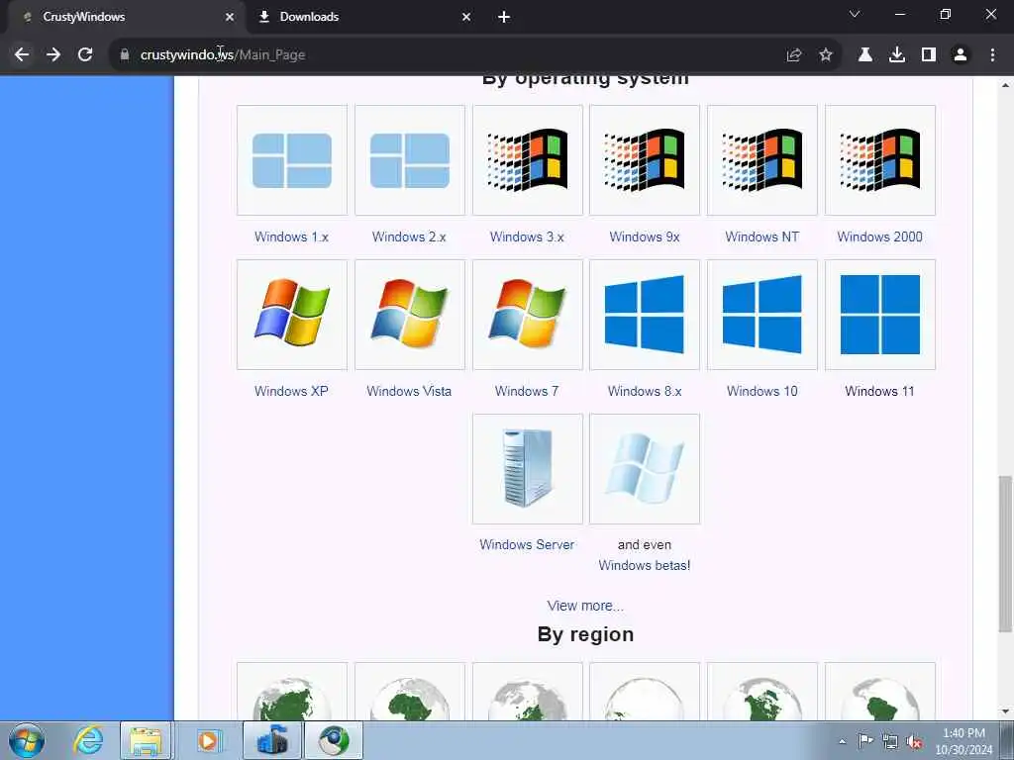Screen dimensions: 1014x760
Task: Follow the Windows 10 text link
Action: tap(762, 391)
